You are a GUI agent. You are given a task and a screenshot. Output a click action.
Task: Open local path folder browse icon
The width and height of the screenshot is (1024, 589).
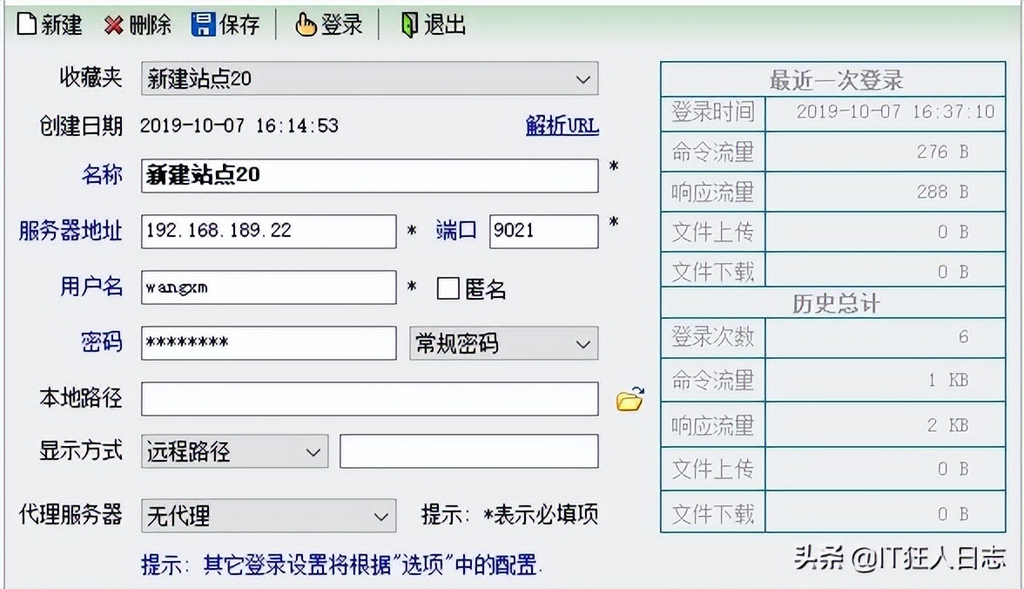[630, 398]
